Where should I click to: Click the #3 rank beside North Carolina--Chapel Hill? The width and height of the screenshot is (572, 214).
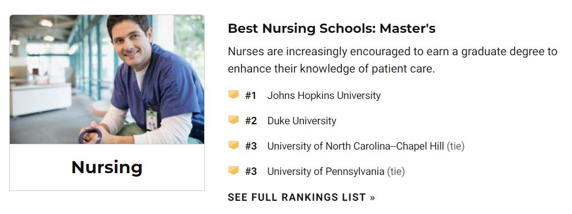tap(251, 146)
